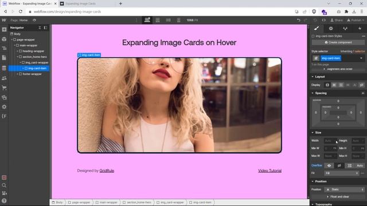Click the selector states icon beside class
Viewport: 367px width, 206px height.
(316, 58)
